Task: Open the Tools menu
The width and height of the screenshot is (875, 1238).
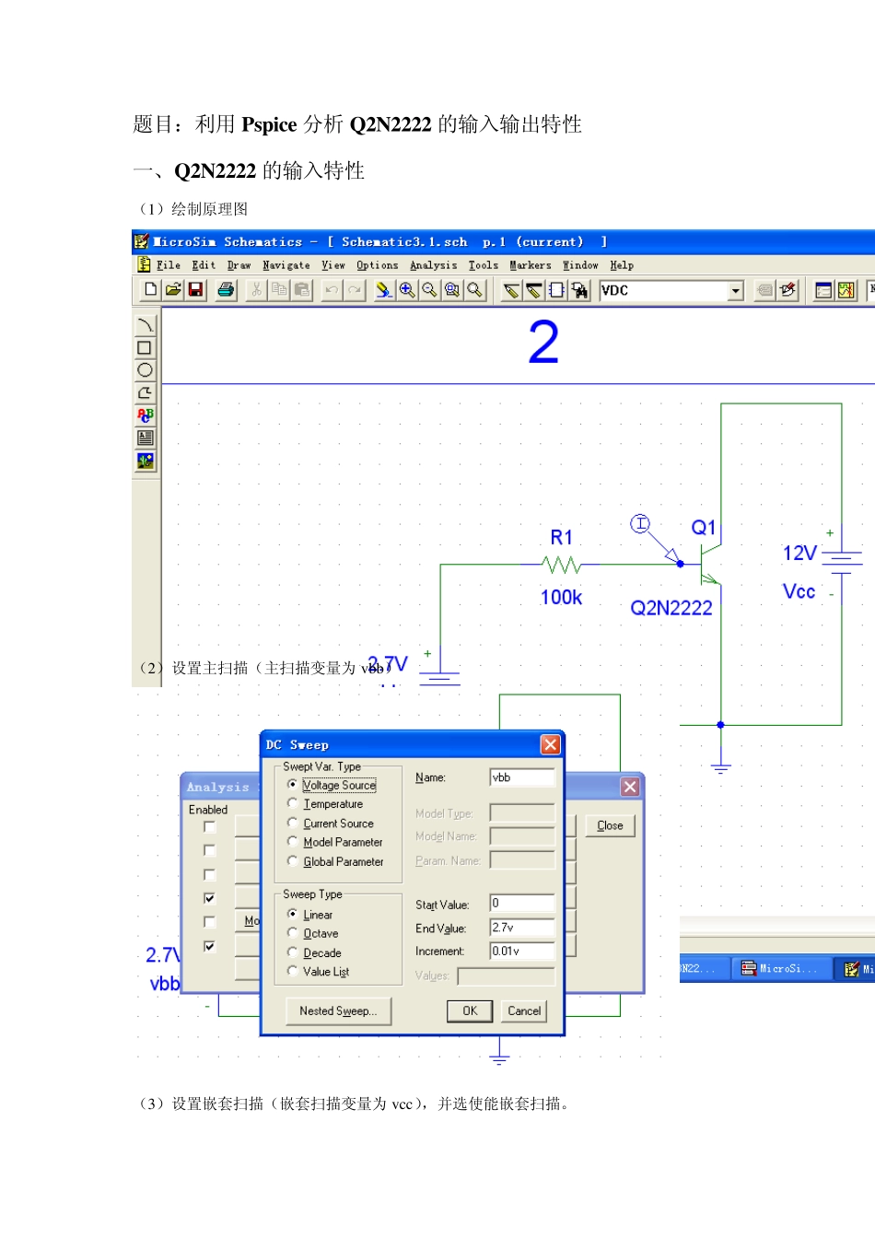Action: click(x=484, y=265)
